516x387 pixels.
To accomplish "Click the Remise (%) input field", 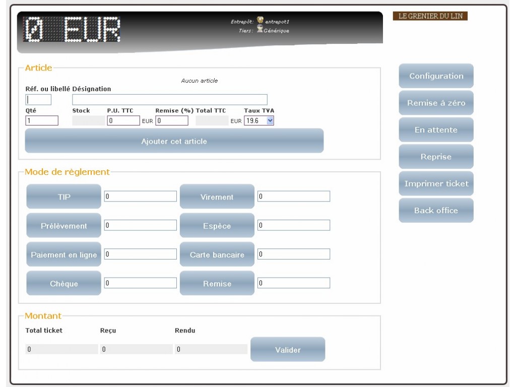I will click(172, 120).
